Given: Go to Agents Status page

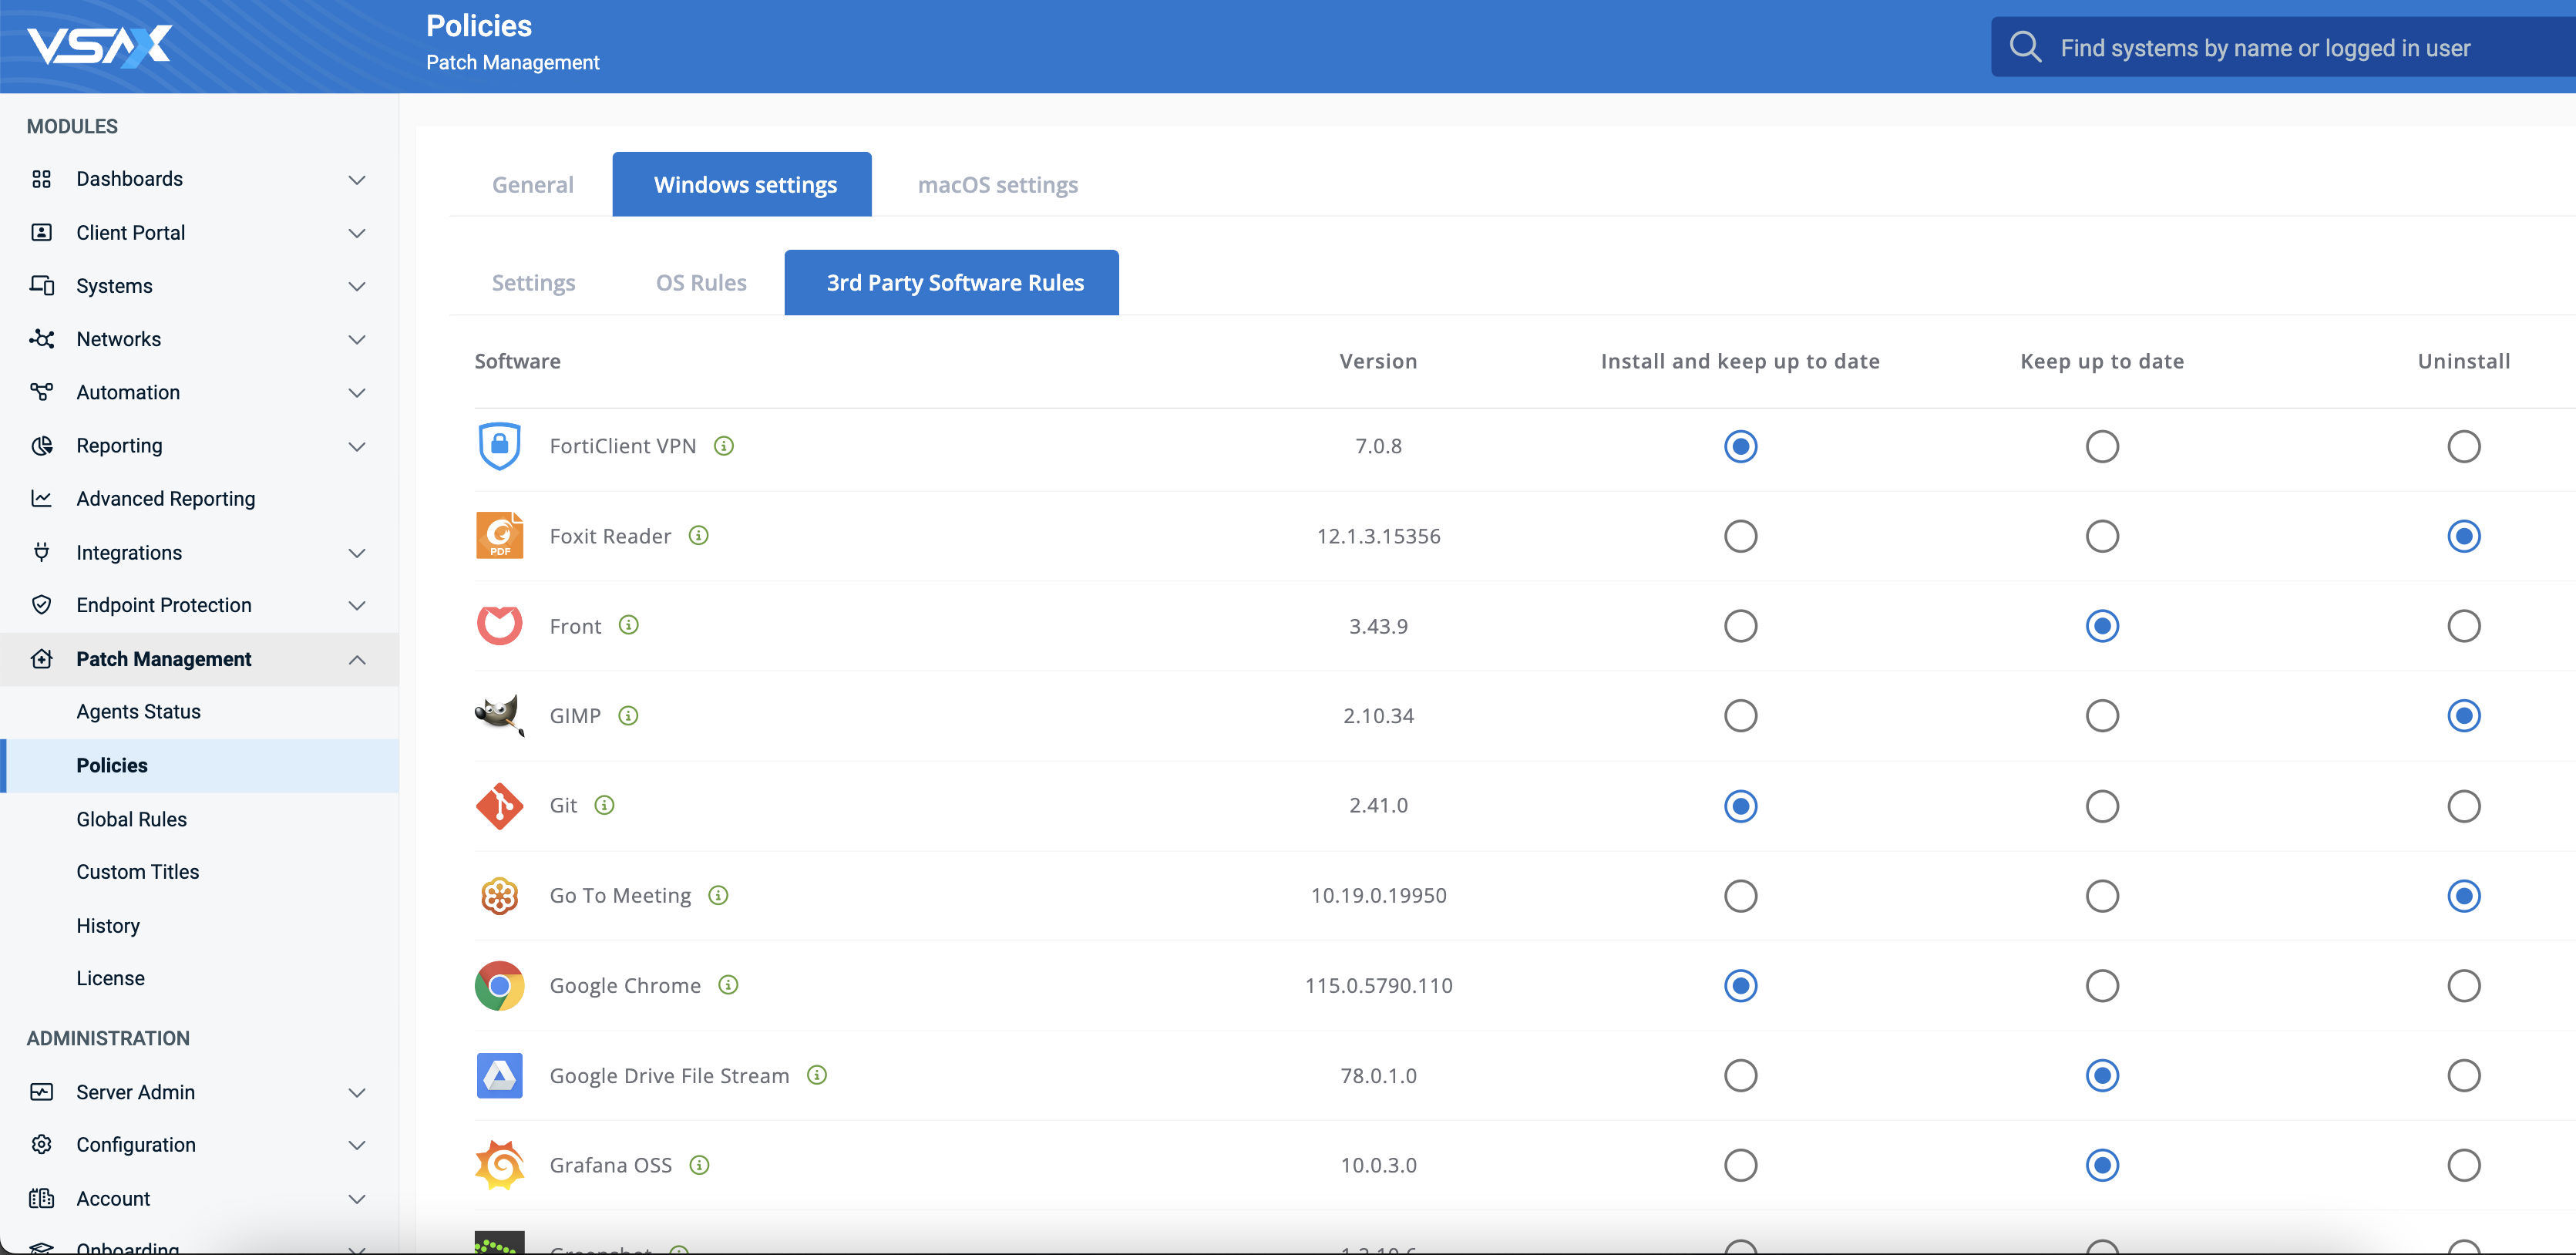Looking at the screenshot, I should (138, 712).
